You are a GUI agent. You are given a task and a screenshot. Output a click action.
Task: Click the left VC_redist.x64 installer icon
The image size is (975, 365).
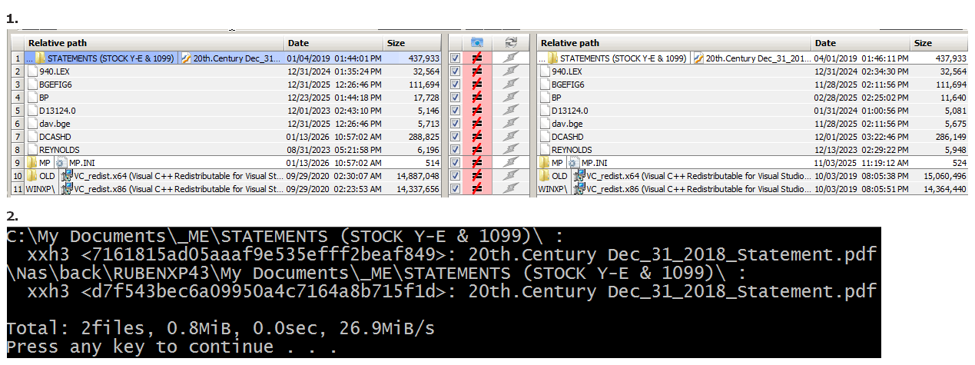pos(67,176)
